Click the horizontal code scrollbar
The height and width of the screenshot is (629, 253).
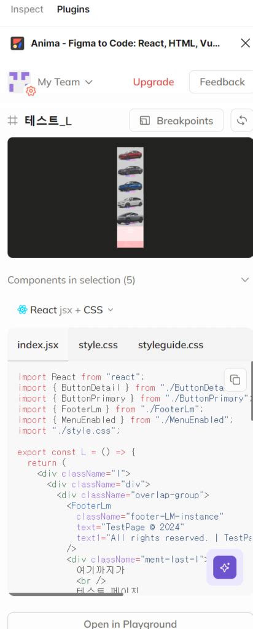[66, 594]
